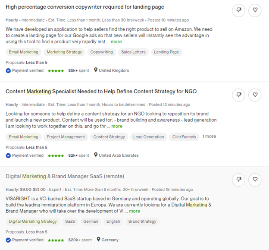Dislike the Digital Marketing & Brand Manager job
This screenshot has width=269, height=250.
coord(238,180)
